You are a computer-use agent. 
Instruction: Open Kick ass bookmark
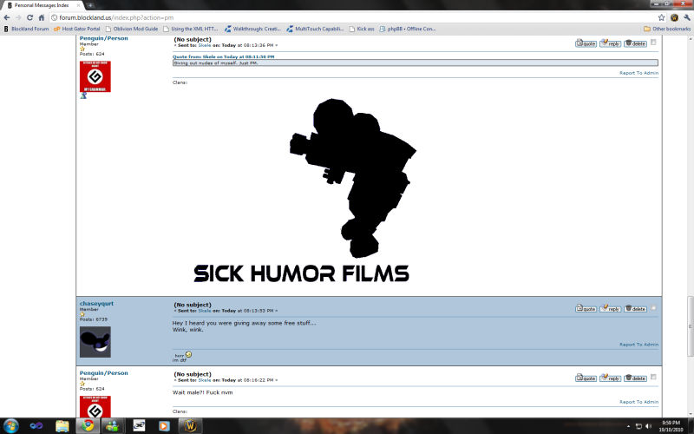(x=362, y=29)
